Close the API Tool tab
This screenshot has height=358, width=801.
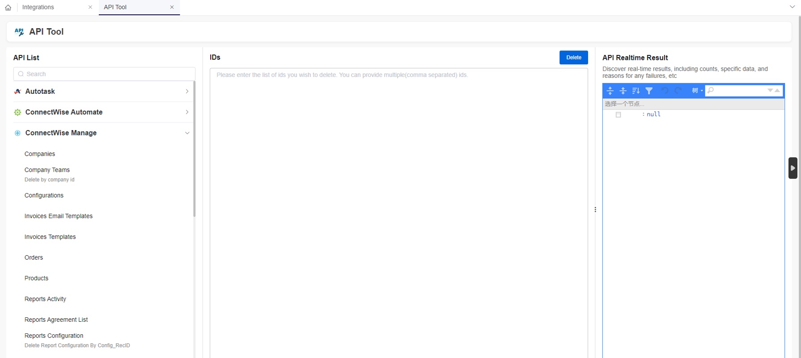pyautogui.click(x=172, y=7)
